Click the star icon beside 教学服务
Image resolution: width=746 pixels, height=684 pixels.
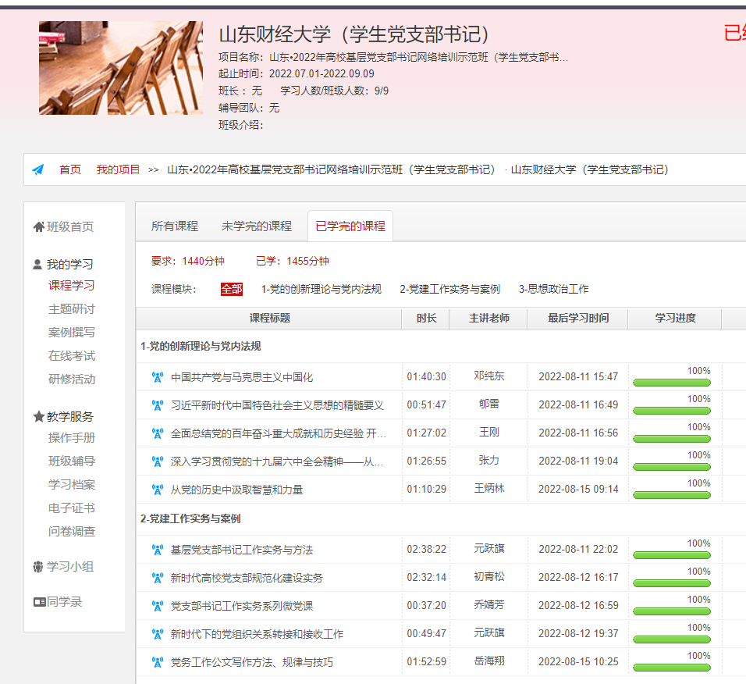(x=38, y=417)
